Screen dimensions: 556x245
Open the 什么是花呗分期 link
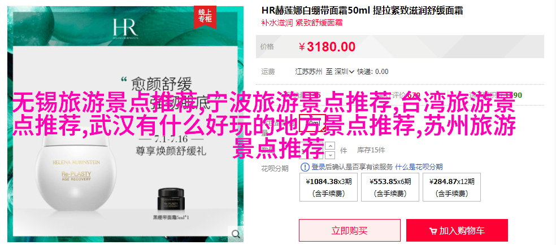(x=419, y=167)
